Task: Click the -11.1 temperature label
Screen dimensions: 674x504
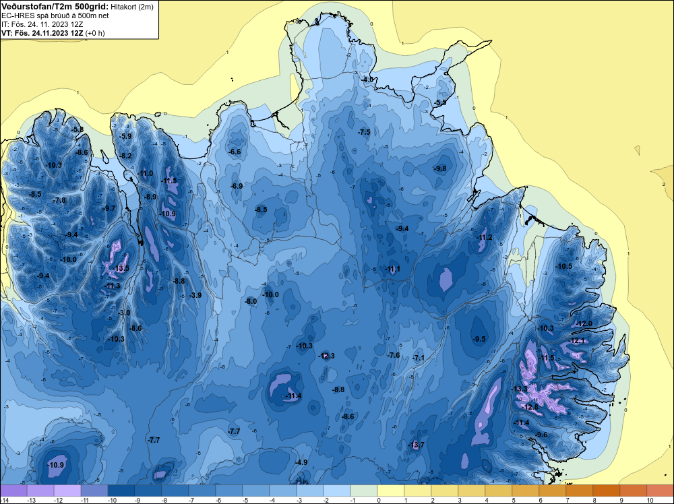Action: (x=393, y=269)
